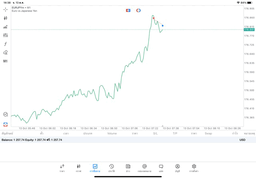Switch to the กราฟ chart tab
256x179 pixels.
pos(78,168)
